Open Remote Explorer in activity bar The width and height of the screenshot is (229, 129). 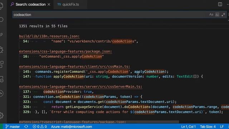pyautogui.click(x=1, y=79)
